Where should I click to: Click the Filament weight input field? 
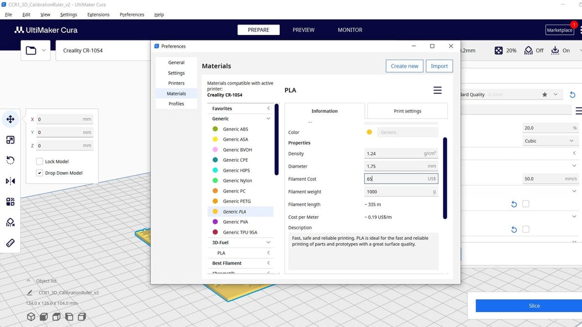(x=401, y=191)
